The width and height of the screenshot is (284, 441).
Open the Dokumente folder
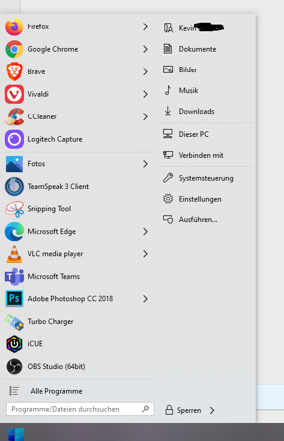205,49
